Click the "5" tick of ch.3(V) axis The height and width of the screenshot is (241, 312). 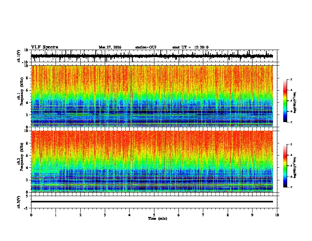click(27, 196)
